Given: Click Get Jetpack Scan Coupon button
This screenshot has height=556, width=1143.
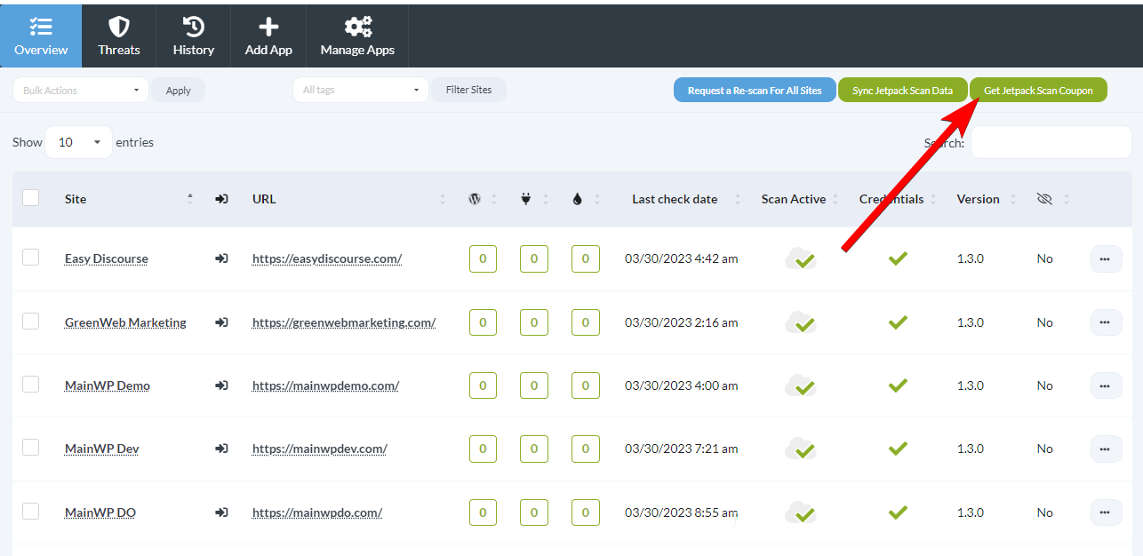Looking at the screenshot, I should (x=1038, y=90).
